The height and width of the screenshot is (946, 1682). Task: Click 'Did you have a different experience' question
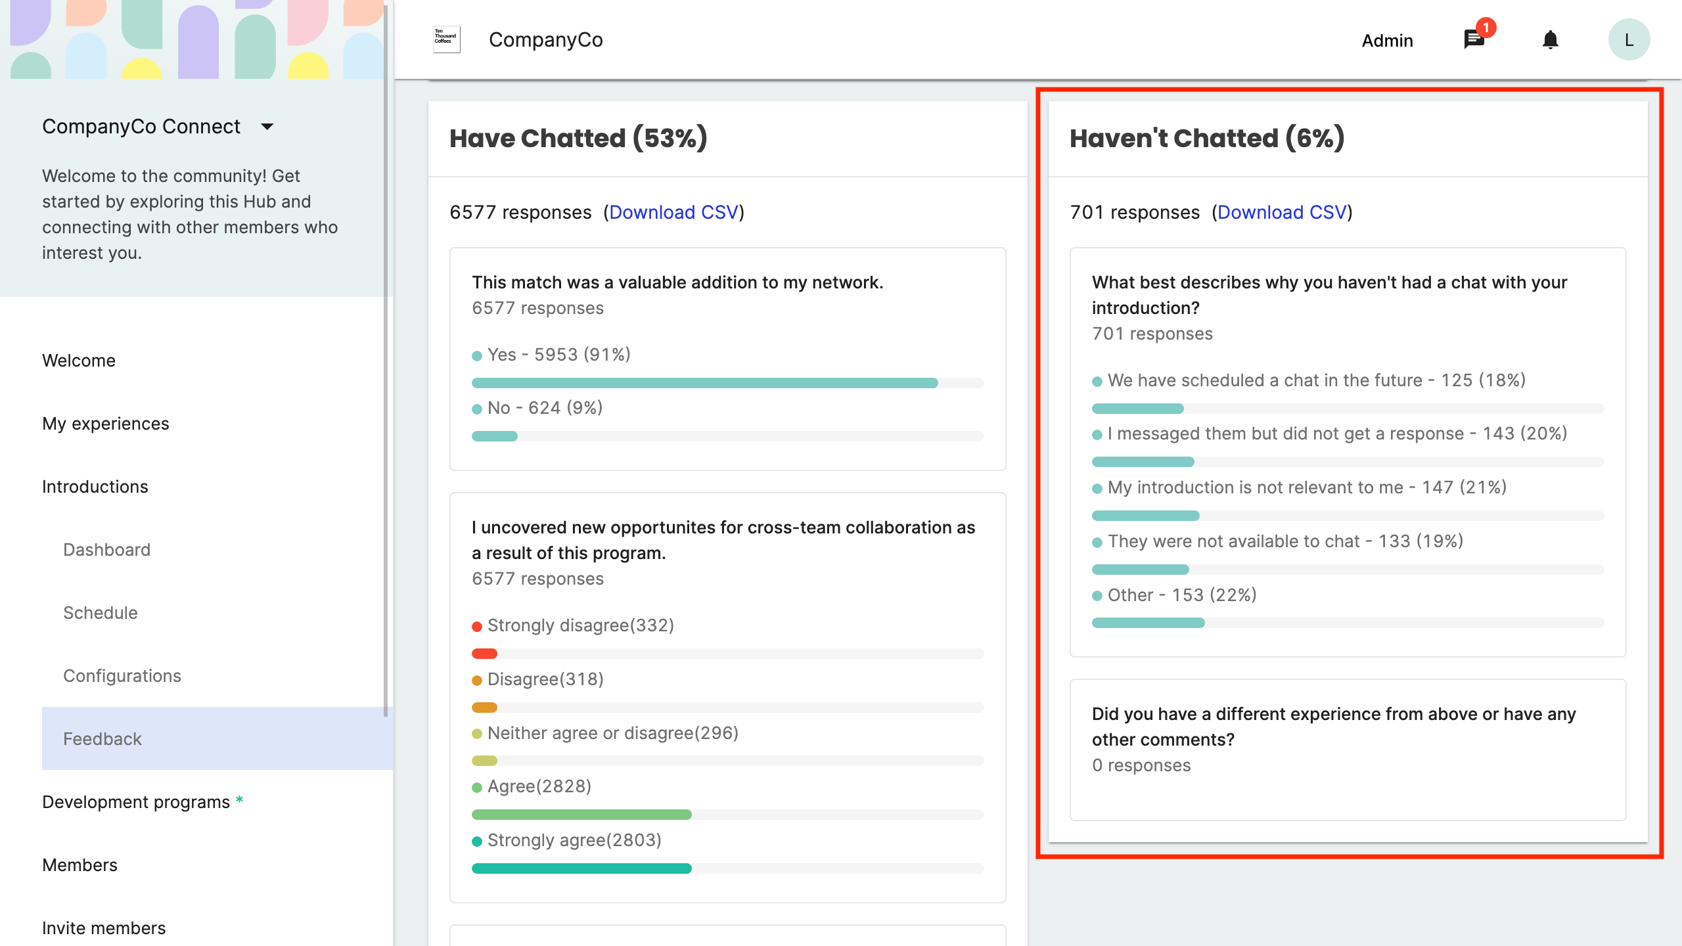[1334, 727]
